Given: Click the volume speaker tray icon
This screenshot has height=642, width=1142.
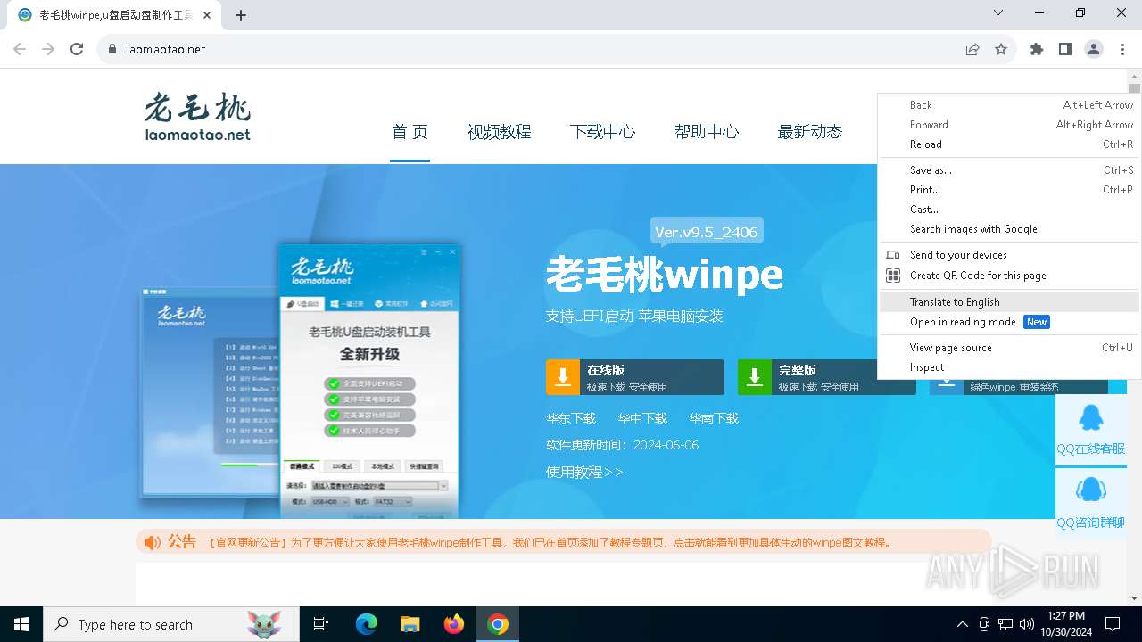Looking at the screenshot, I should pyautogui.click(x=1027, y=624).
